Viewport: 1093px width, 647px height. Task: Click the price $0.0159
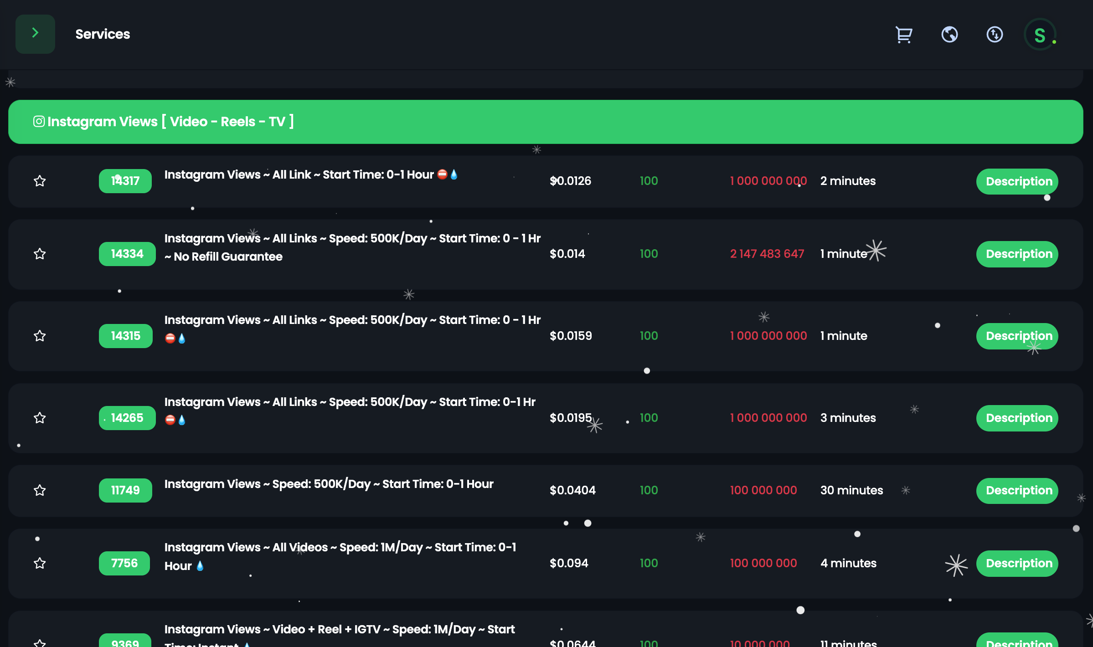coord(571,336)
